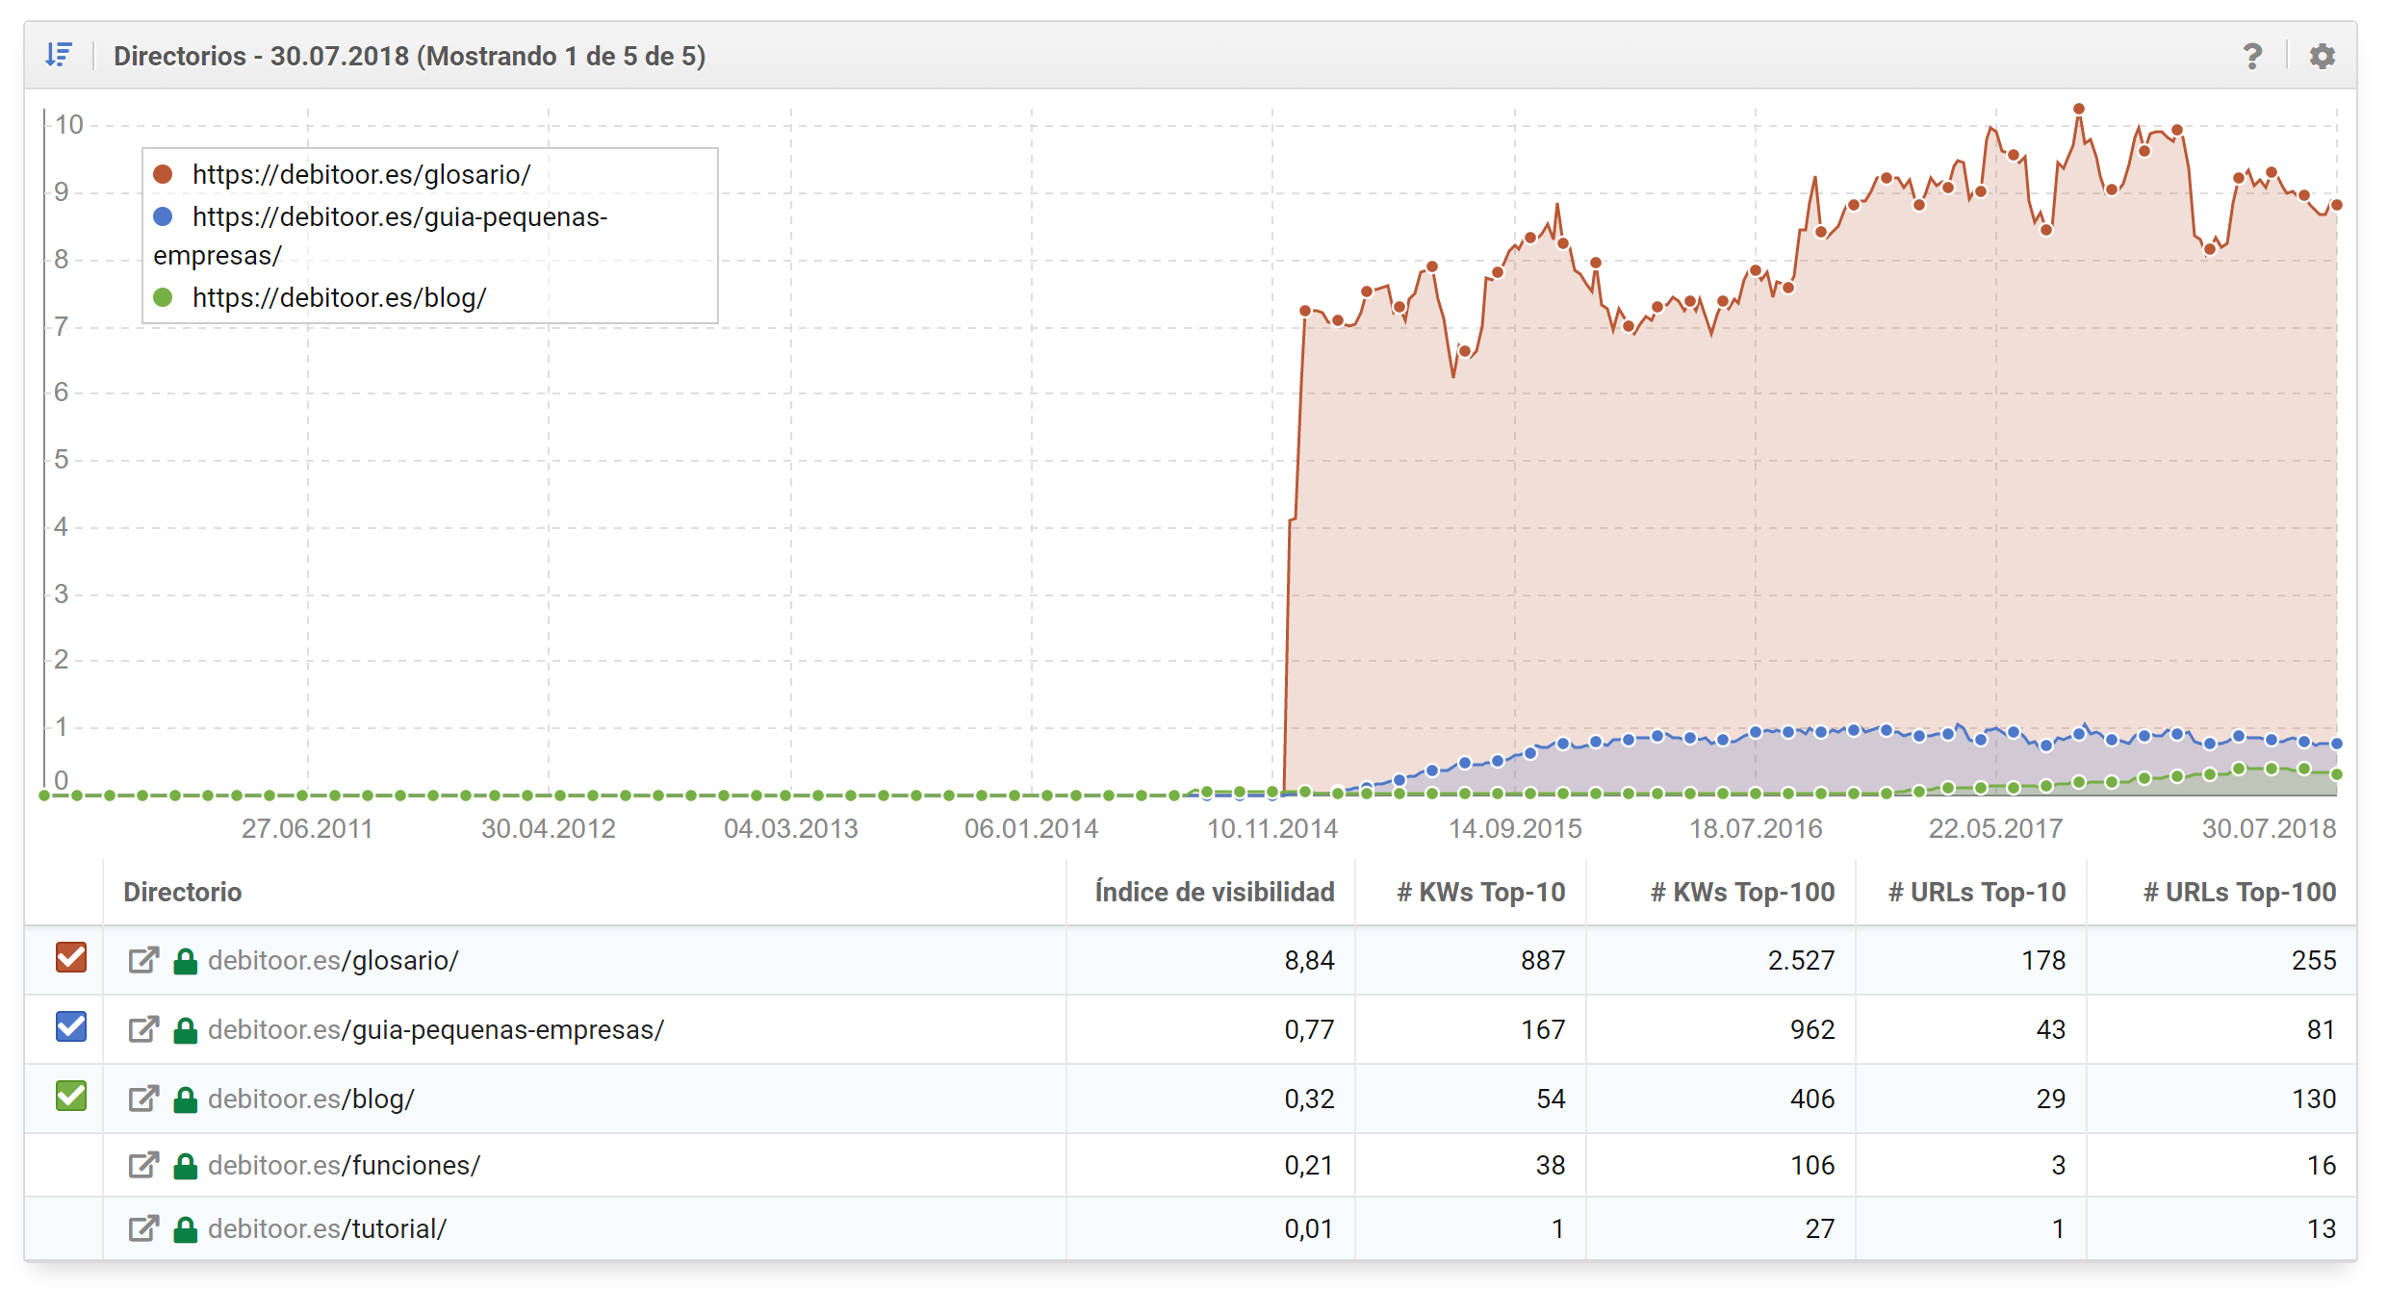Uncheck the glosario red checkbox
Screen dimensions: 2388x1289
[71, 958]
